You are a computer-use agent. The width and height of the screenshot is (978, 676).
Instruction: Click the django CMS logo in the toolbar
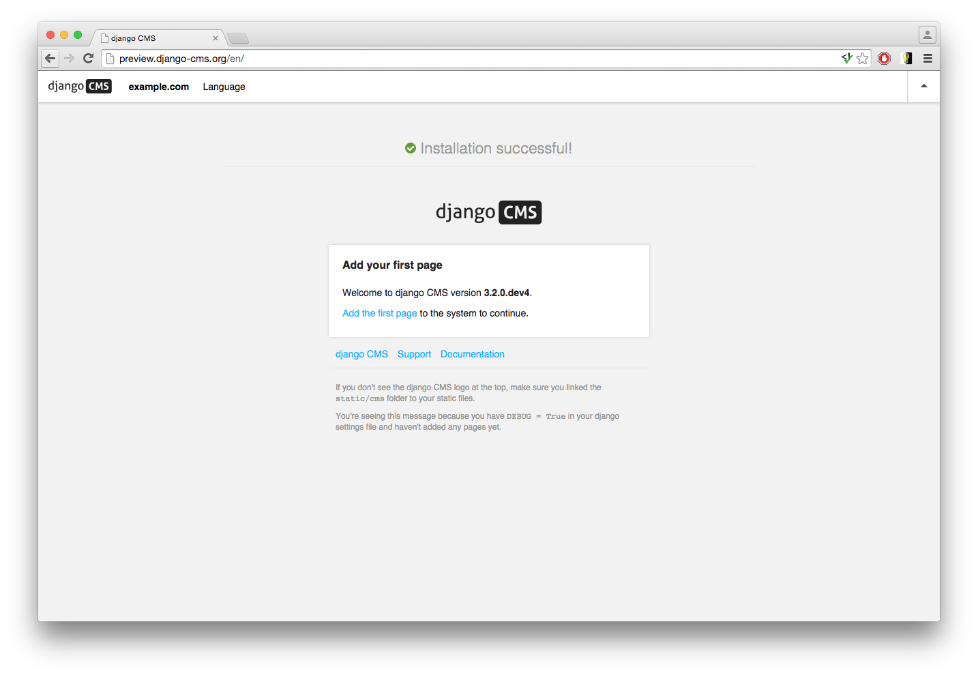pos(79,87)
